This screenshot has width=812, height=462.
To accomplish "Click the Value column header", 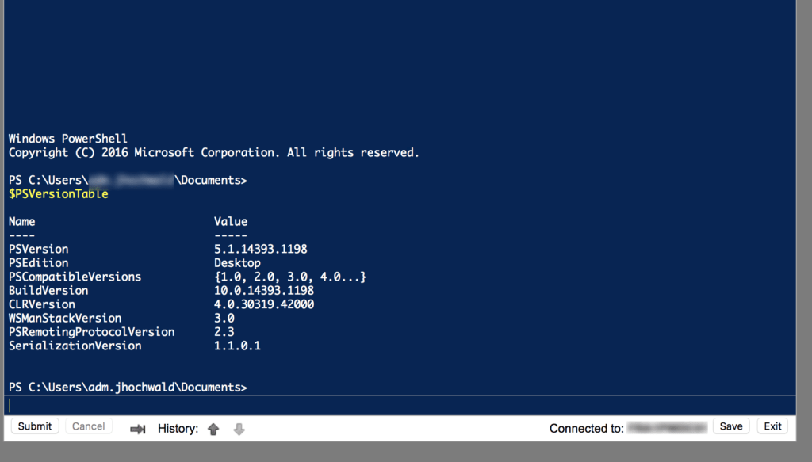I will point(231,221).
